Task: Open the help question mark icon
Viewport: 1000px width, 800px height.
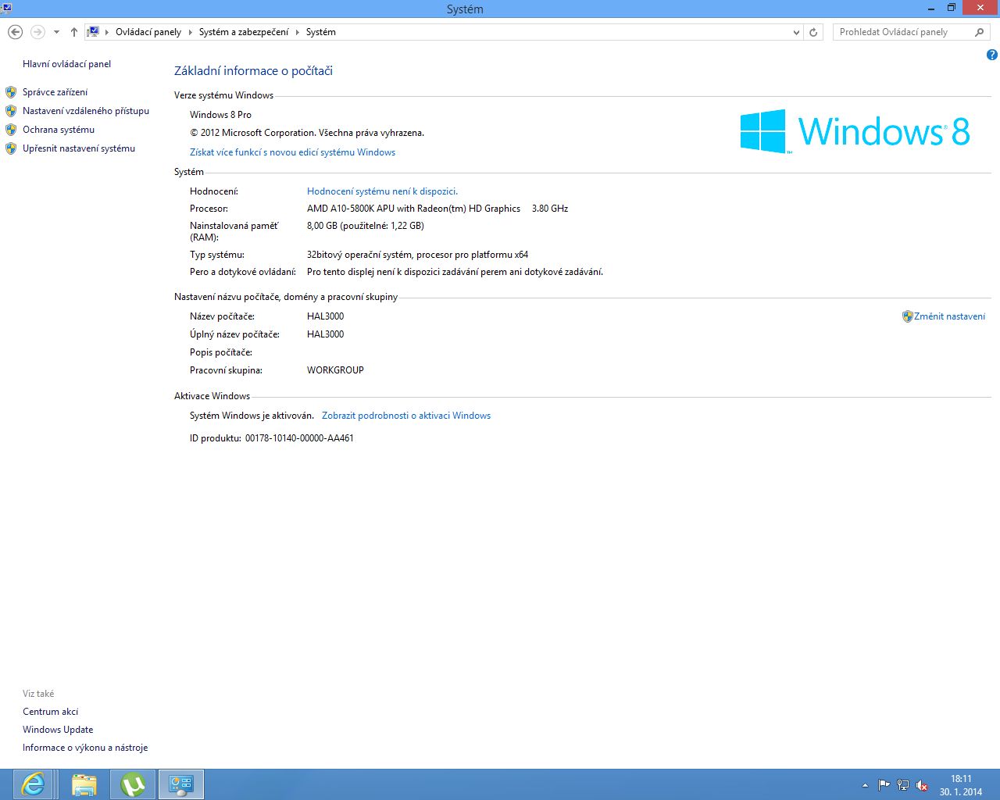Action: coord(992,55)
